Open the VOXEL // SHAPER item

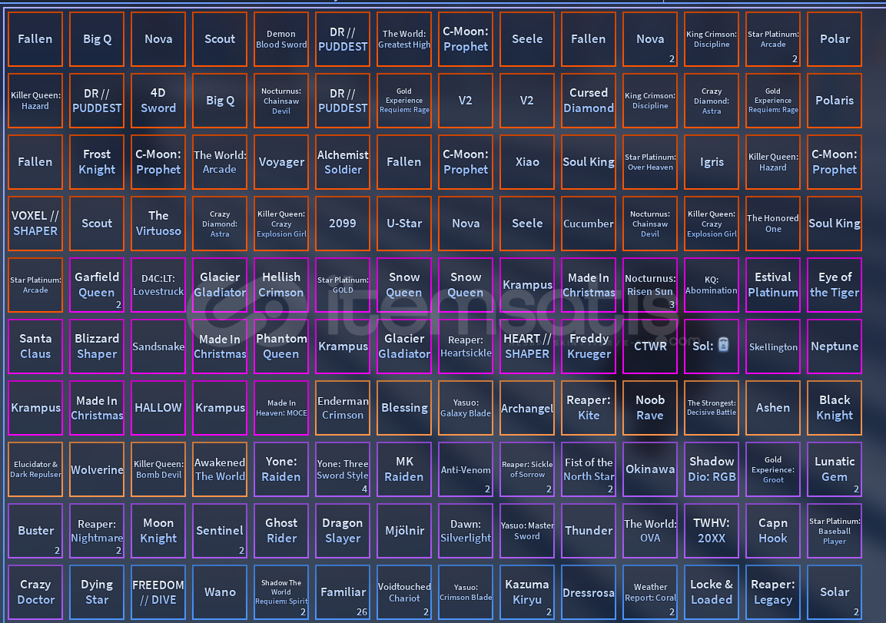click(x=35, y=224)
